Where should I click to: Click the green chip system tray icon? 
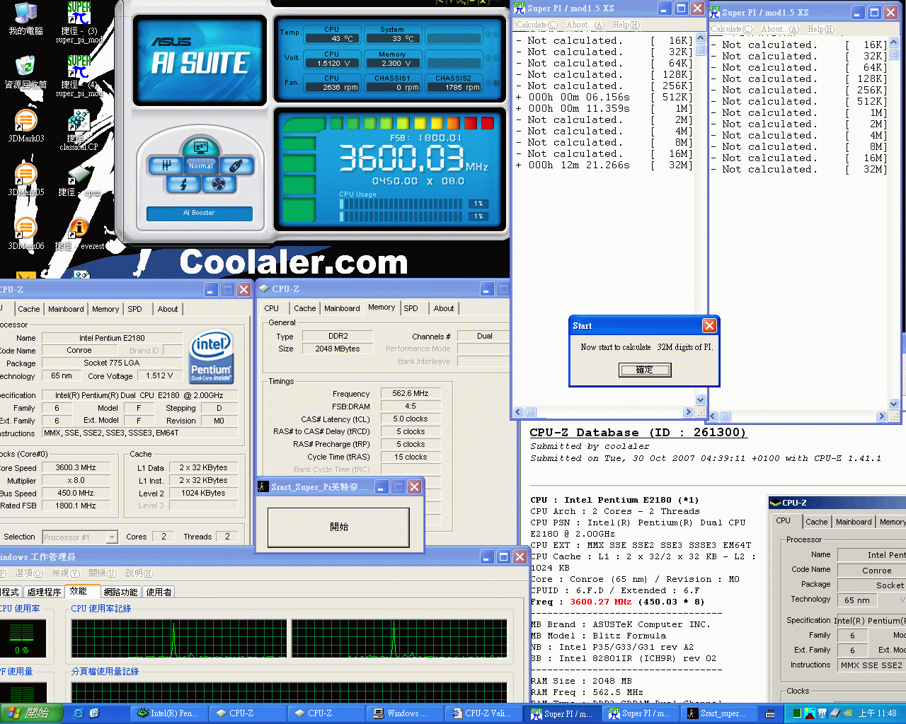pyautogui.click(x=797, y=714)
